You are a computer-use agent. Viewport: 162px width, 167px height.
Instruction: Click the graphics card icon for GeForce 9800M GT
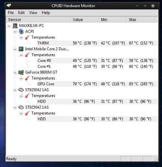point(21,72)
